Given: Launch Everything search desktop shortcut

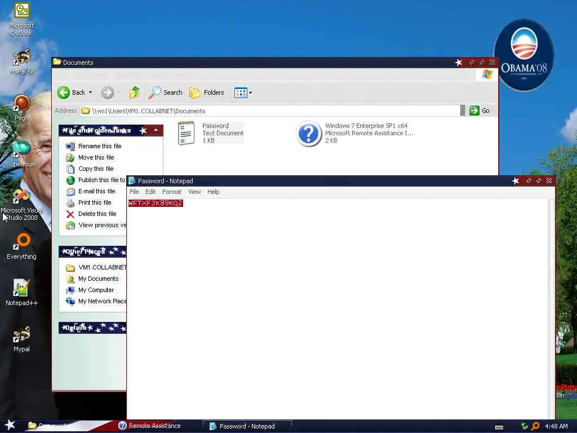Looking at the screenshot, I should [x=21, y=246].
